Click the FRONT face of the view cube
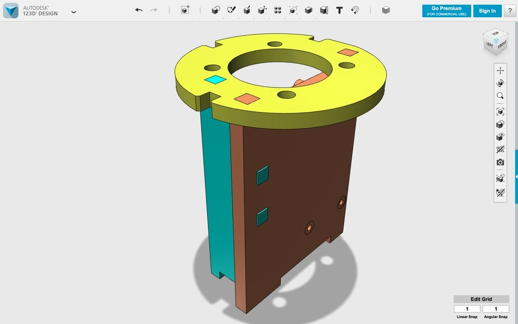 tap(502, 45)
